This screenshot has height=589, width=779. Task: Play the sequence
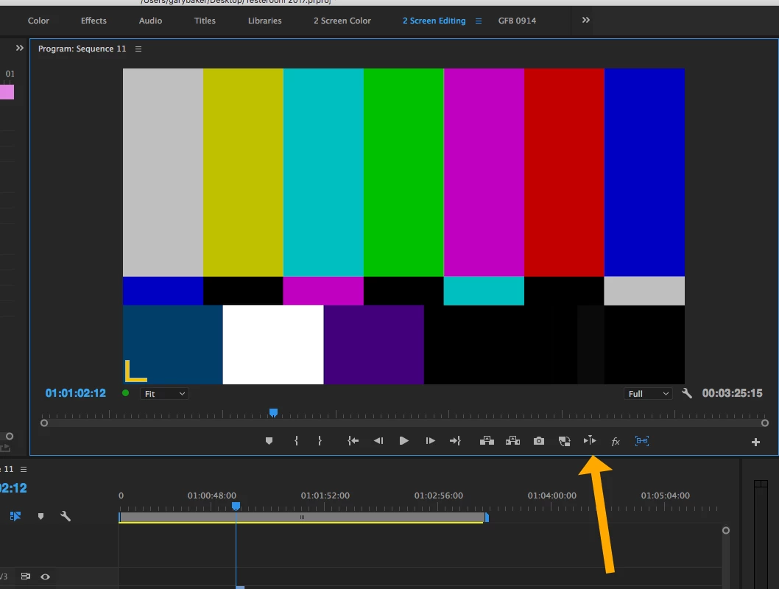404,440
